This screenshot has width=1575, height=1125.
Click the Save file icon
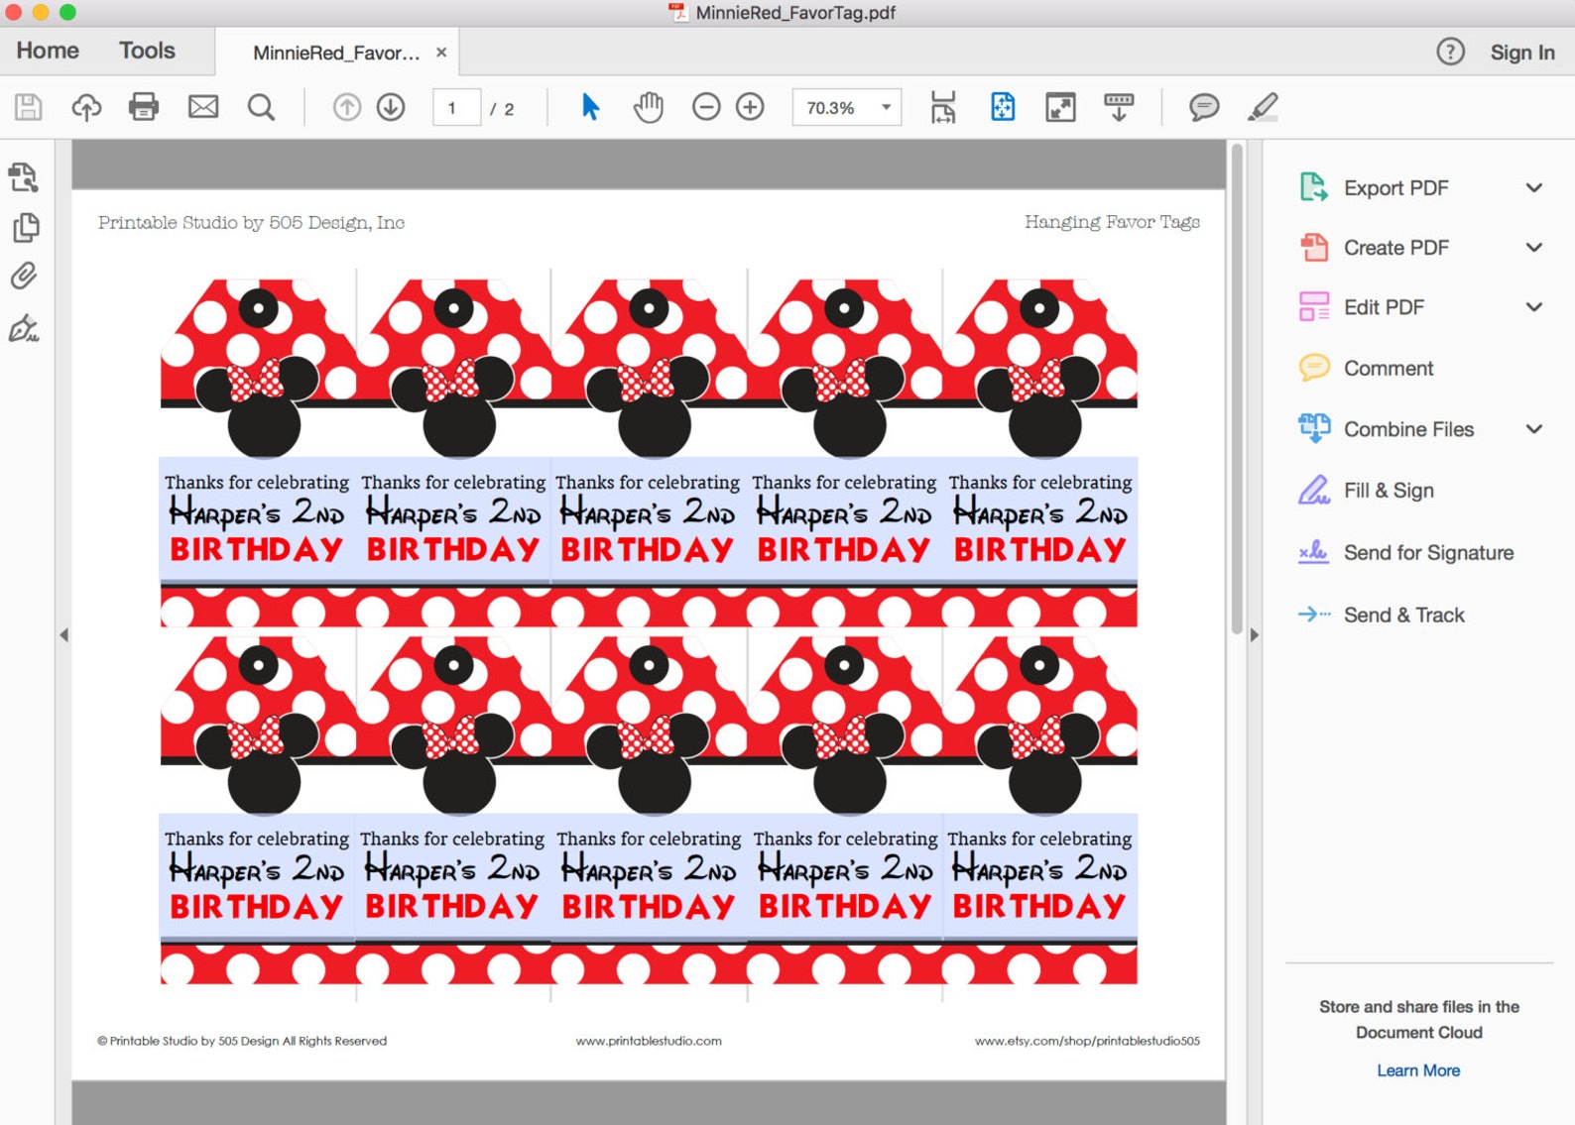29,107
